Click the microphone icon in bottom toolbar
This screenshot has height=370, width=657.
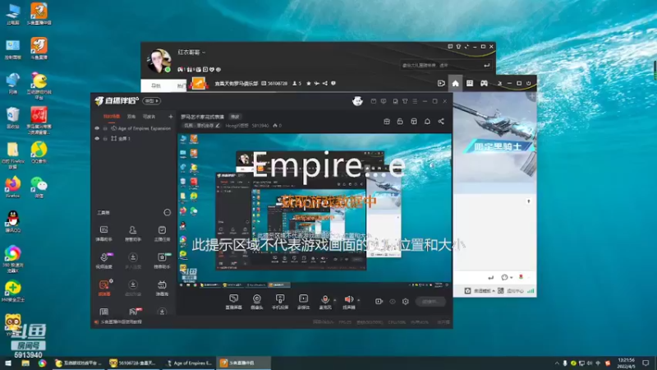[324, 298]
